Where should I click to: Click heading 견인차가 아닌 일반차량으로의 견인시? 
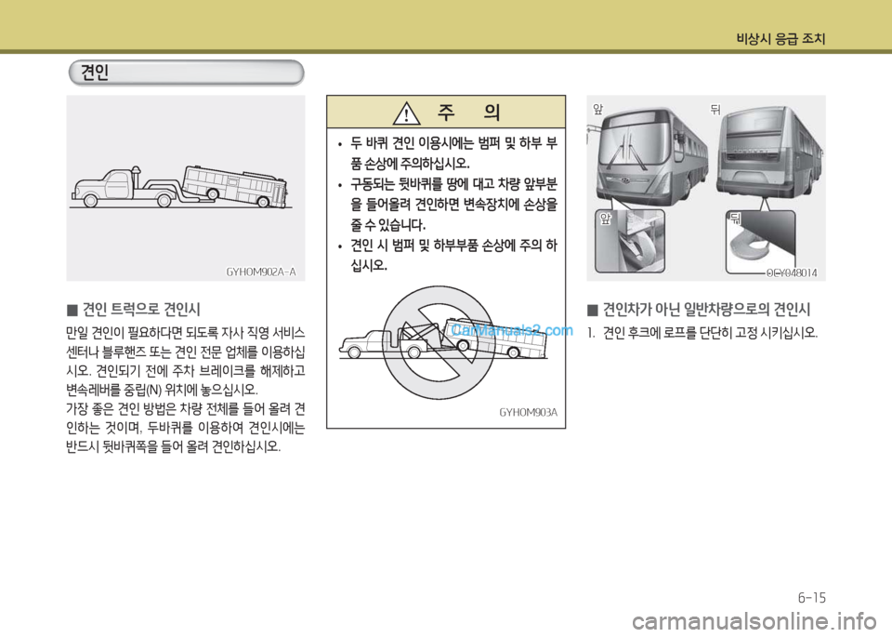(706, 310)
